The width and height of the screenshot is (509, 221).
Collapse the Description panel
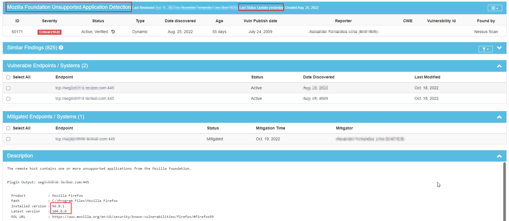499,156
